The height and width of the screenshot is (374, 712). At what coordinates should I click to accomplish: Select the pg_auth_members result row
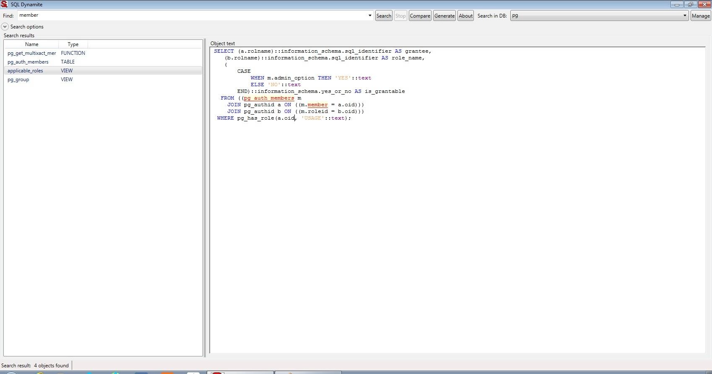[103, 62]
